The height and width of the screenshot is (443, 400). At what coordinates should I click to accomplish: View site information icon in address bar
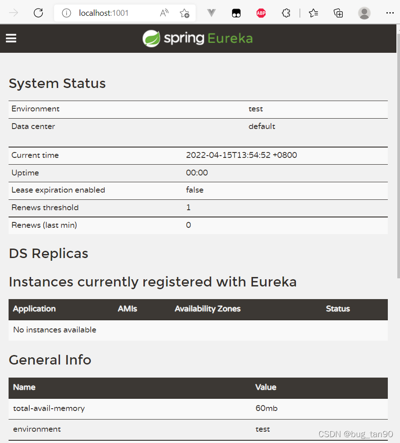[x=66, y=13]
